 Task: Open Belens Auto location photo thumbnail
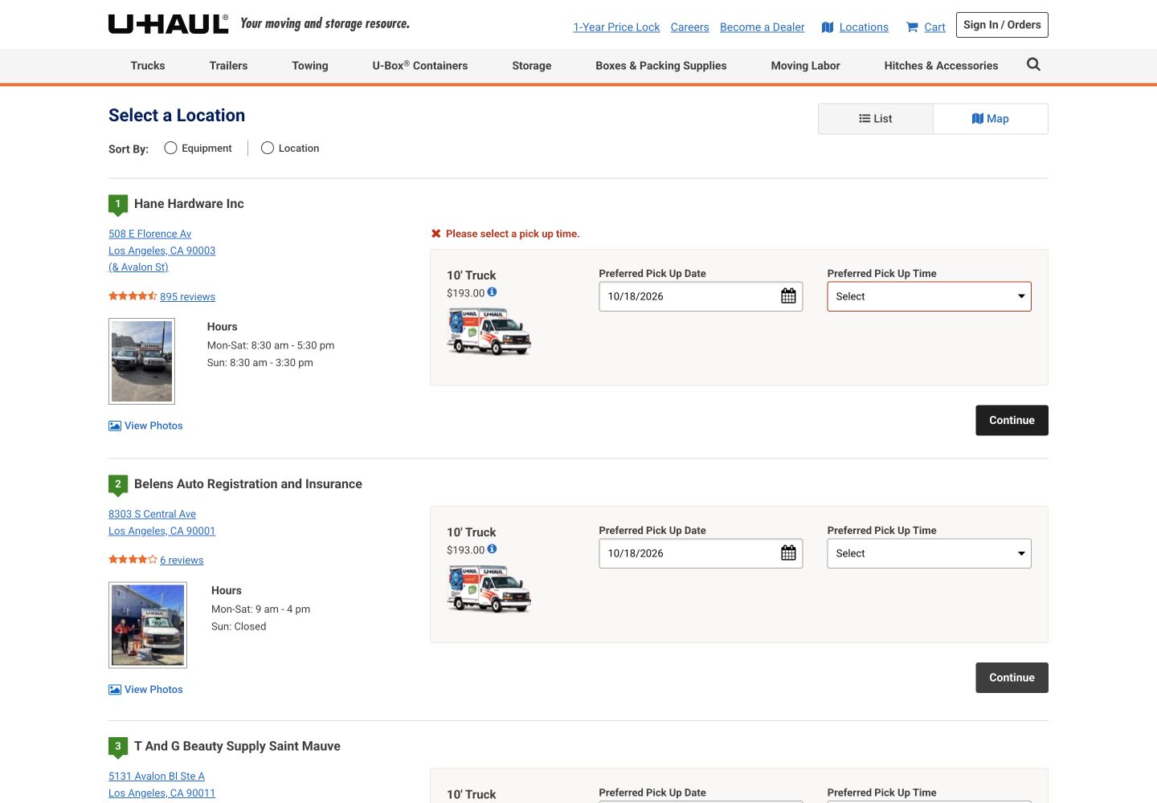[x=148, y=626]
